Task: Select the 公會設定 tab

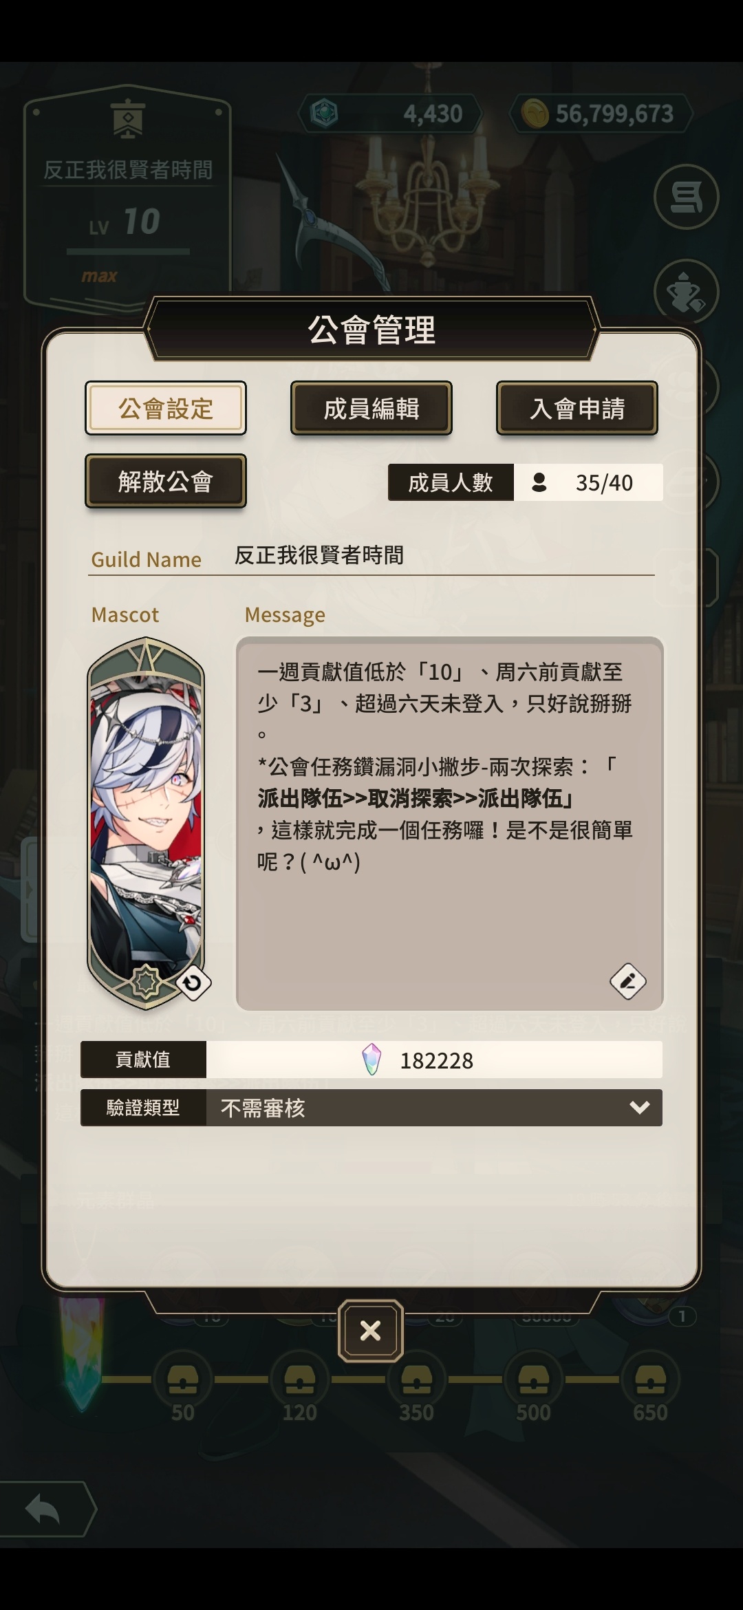Action: click(166, 408)
